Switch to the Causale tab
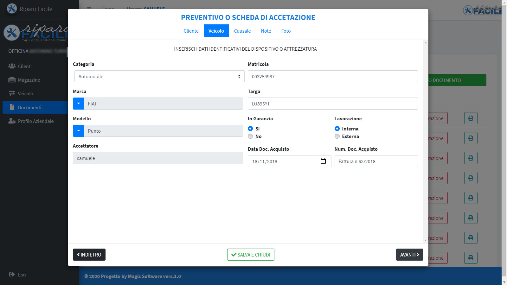The image size is (507, 285). (242, 31)
